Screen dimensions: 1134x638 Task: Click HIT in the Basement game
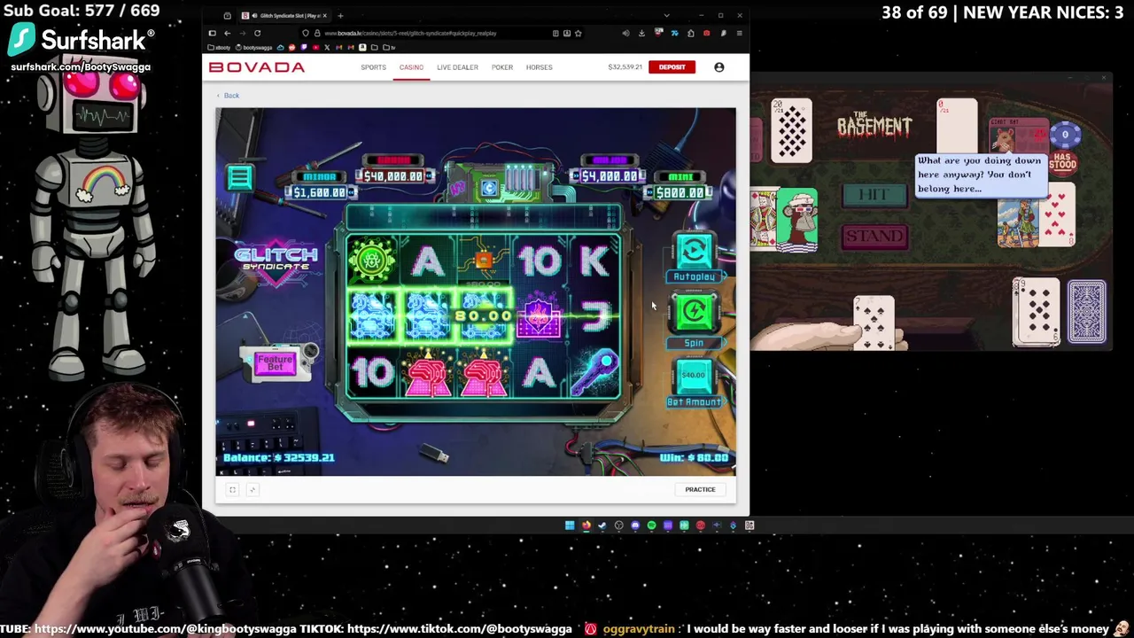pyautogui.click(x=874, y=195)
